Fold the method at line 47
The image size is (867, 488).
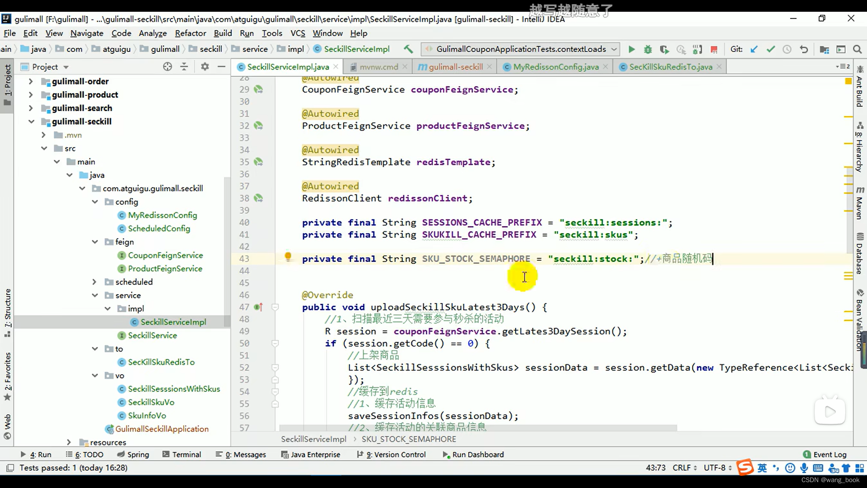(x=275, y=307)
